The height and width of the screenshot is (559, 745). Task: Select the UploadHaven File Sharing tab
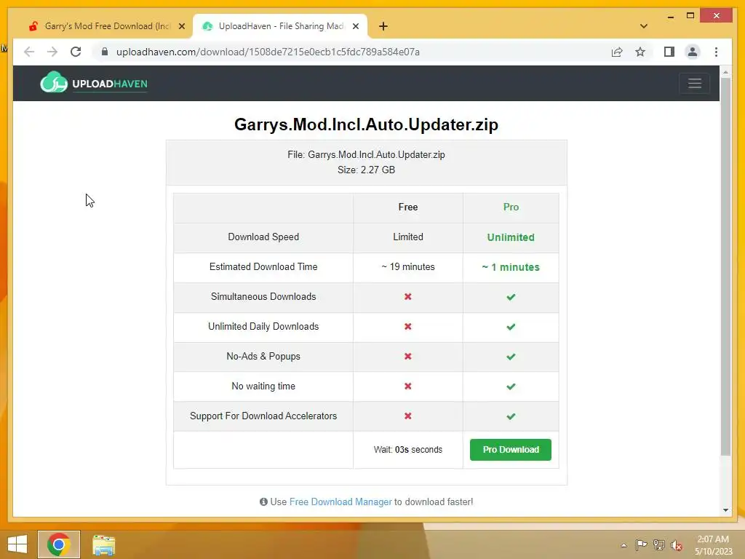280,26
